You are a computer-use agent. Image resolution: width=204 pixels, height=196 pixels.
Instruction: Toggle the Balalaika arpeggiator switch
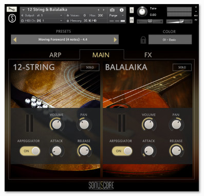122,151
